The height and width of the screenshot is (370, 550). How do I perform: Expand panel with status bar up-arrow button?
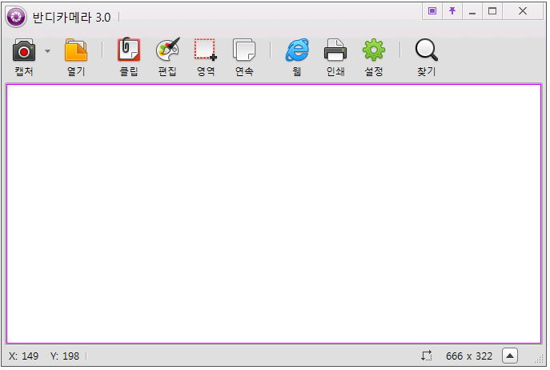(510, 356)
